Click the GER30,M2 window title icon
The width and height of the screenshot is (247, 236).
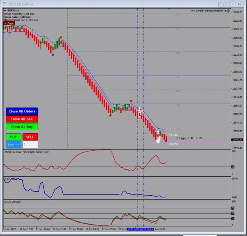[5, 4]
